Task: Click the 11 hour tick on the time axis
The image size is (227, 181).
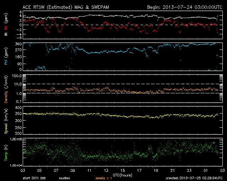Action: coord(89,170)
